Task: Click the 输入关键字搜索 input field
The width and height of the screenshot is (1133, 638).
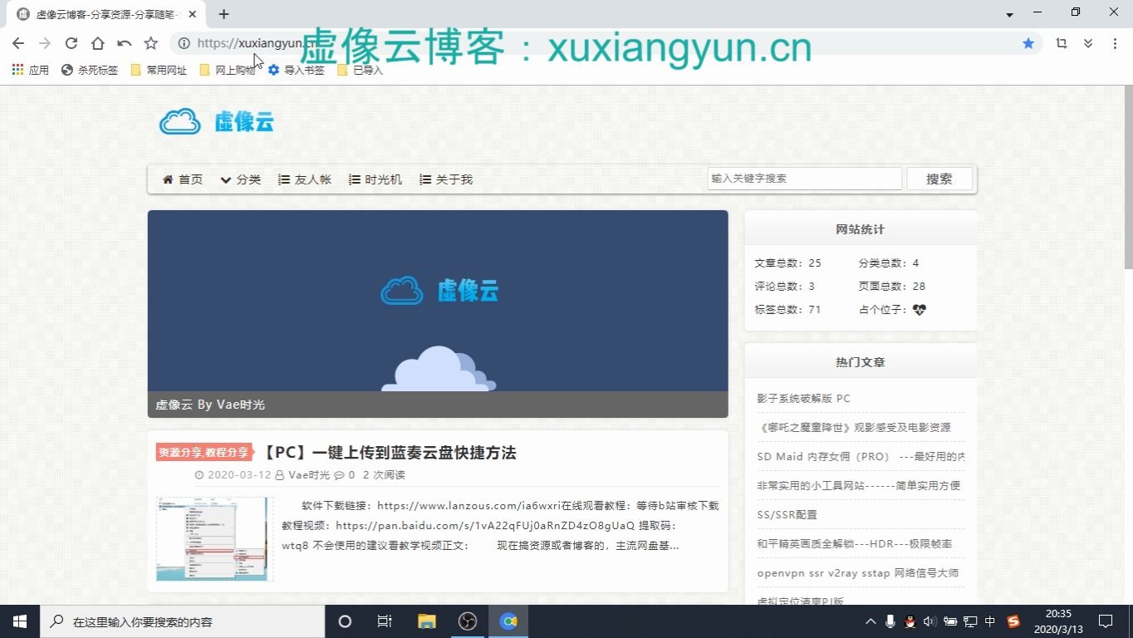Action: pos(802,178)
